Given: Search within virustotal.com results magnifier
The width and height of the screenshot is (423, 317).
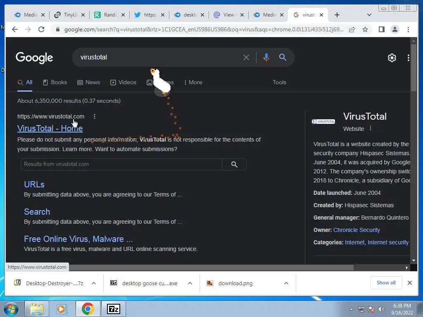Looking at the screenshot, I should (x=234, y=164).
